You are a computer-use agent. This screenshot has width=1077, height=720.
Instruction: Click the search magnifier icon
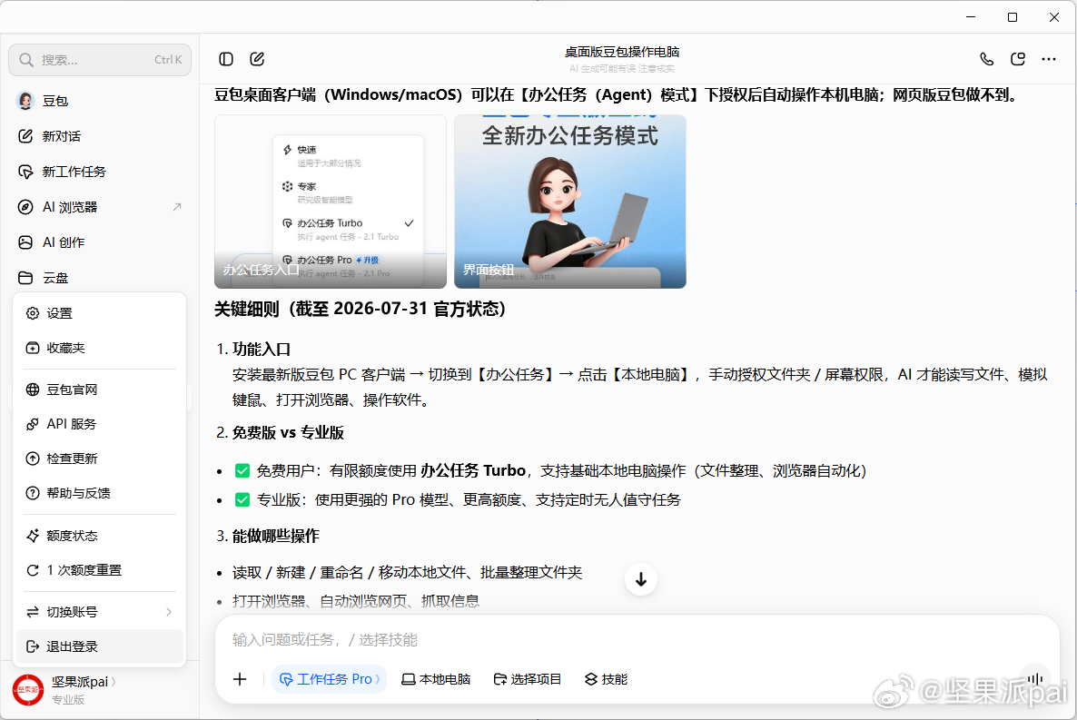click(26, 60)
